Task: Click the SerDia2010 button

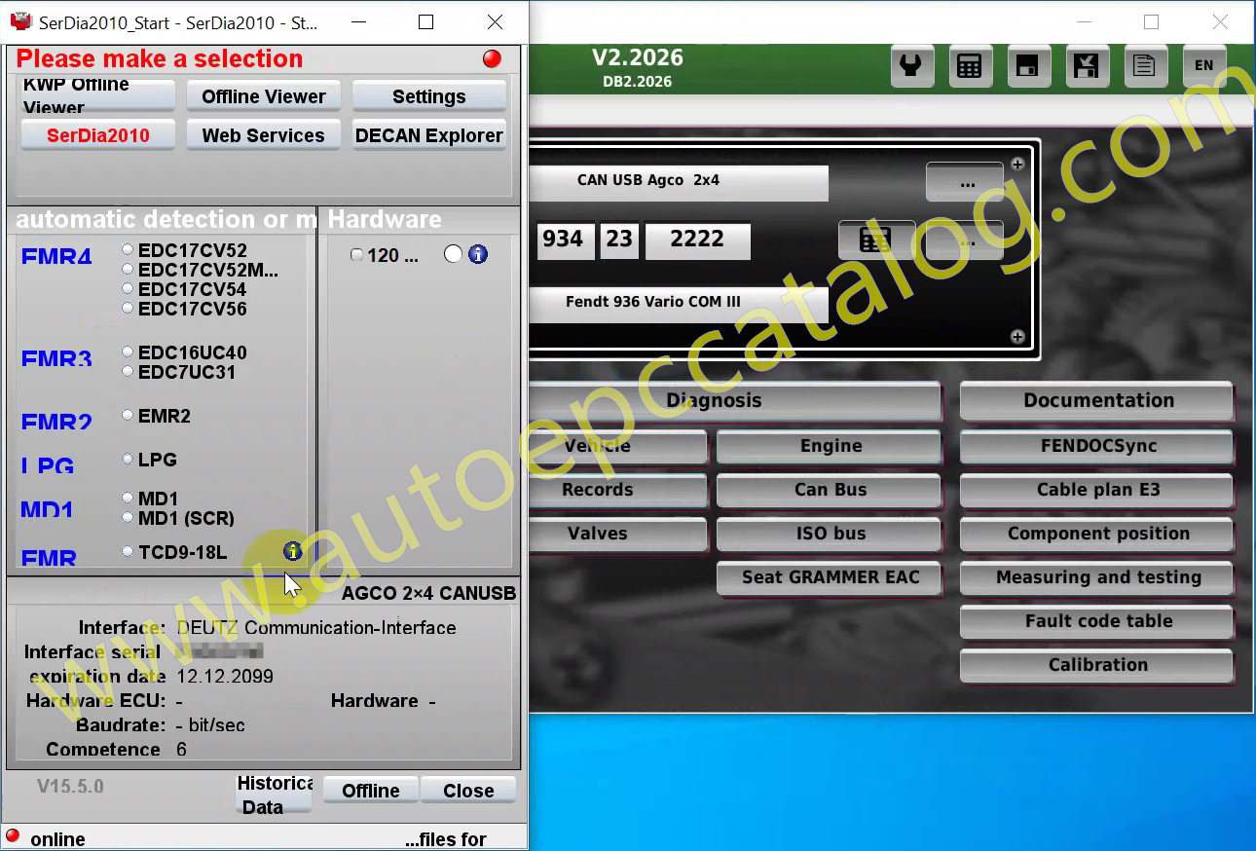Action: [98, 135]
